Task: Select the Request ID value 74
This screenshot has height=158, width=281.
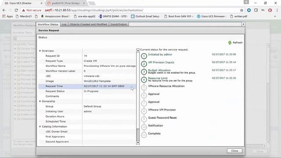Action: tap(85, 56)
